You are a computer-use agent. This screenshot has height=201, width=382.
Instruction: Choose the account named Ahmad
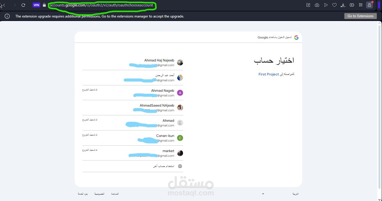coord(133,123)
